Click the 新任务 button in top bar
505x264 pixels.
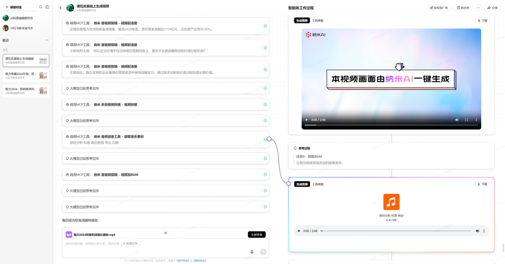click(x=463, y=8)
